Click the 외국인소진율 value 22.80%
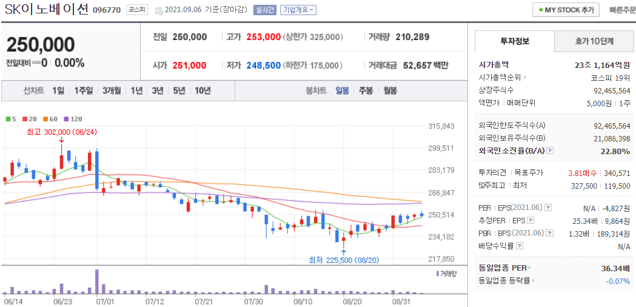This screenshot has height=307, width=636. [617, 152]
